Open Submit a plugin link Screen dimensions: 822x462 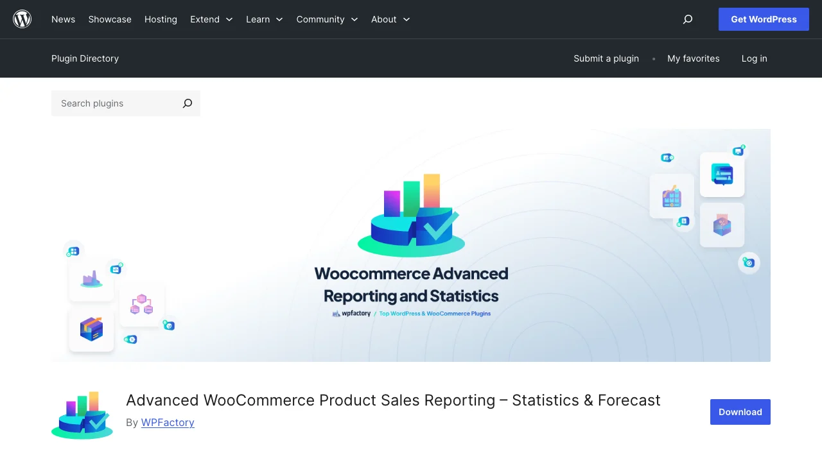point(606,58)
